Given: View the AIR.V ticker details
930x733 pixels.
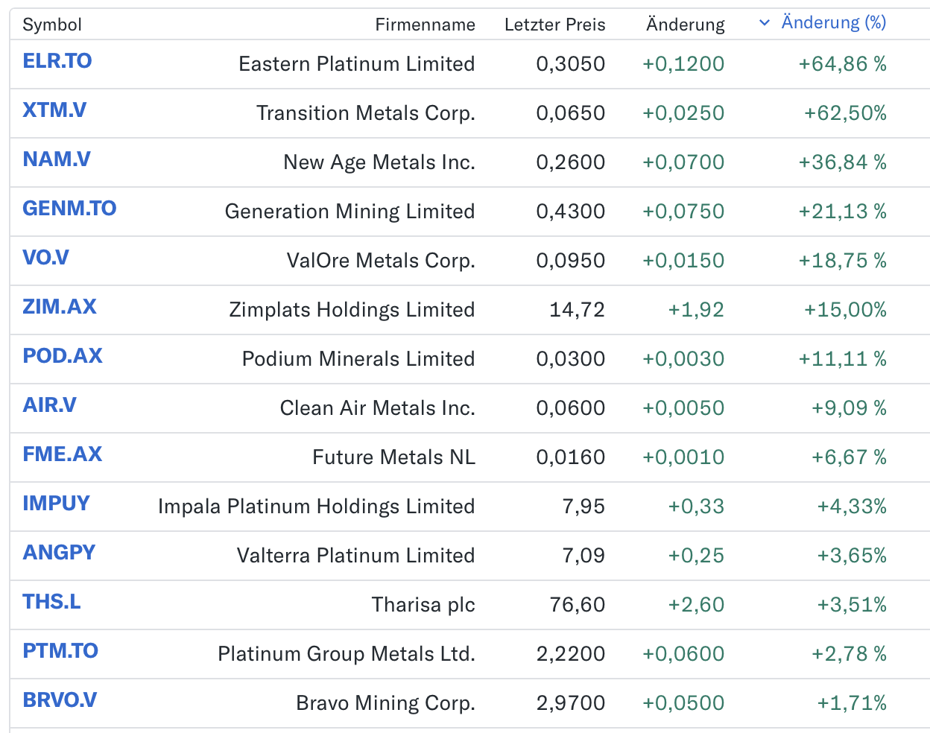Looking at the screenshot, I should click(x=49, y=405).
